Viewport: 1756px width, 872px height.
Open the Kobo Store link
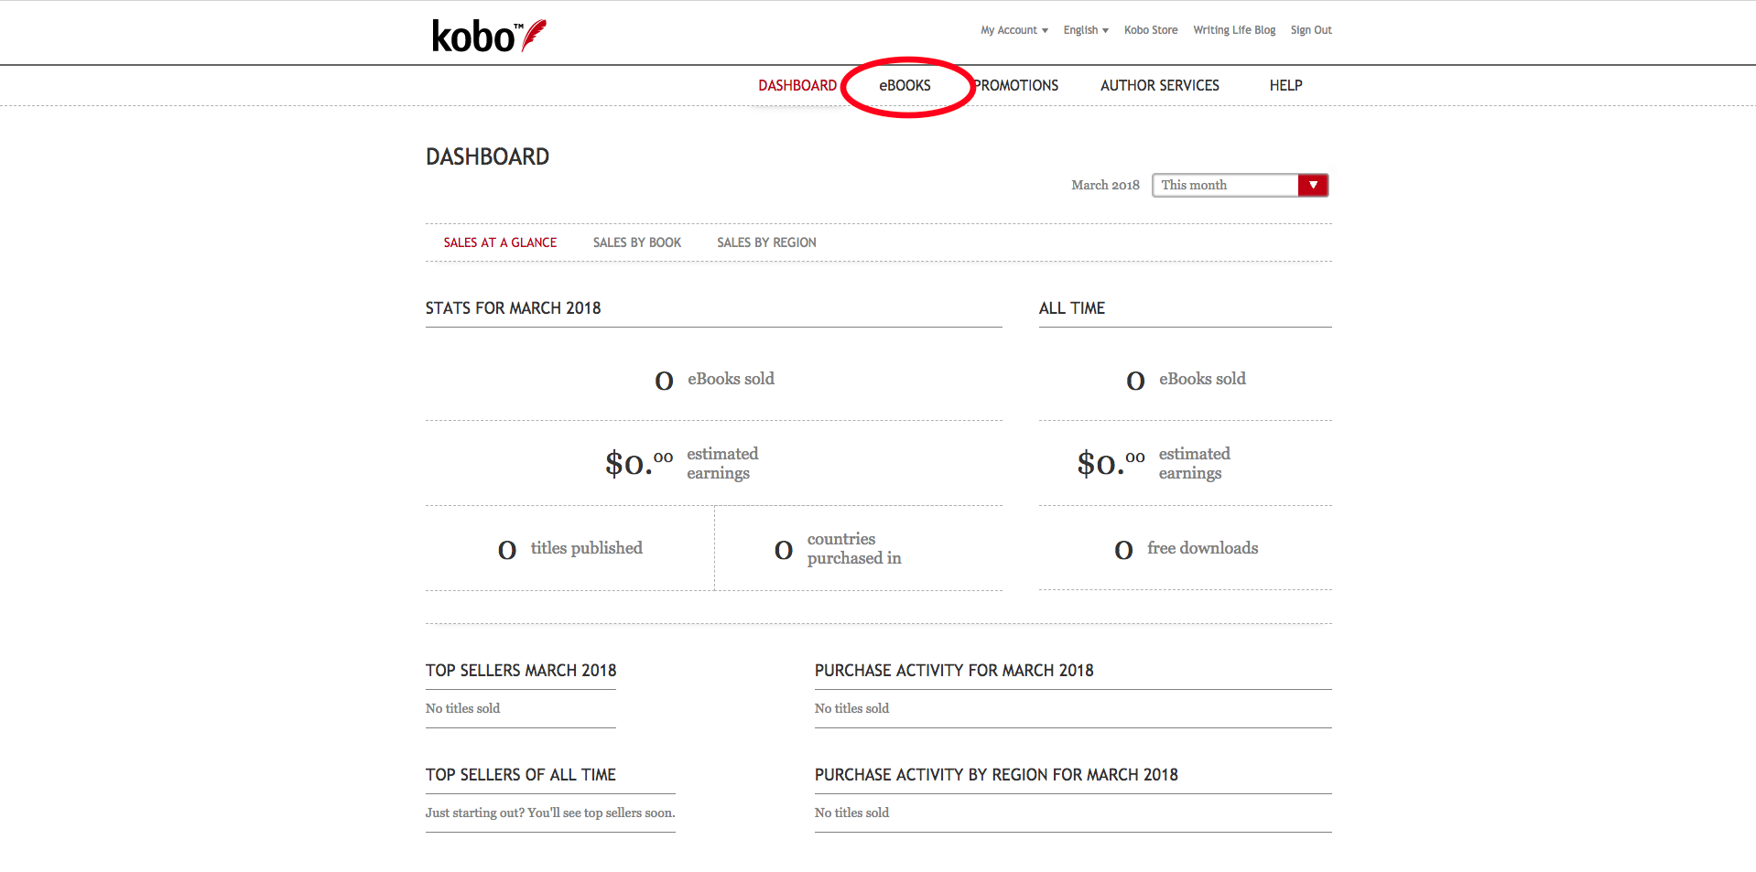click(x=1150, y=30)
